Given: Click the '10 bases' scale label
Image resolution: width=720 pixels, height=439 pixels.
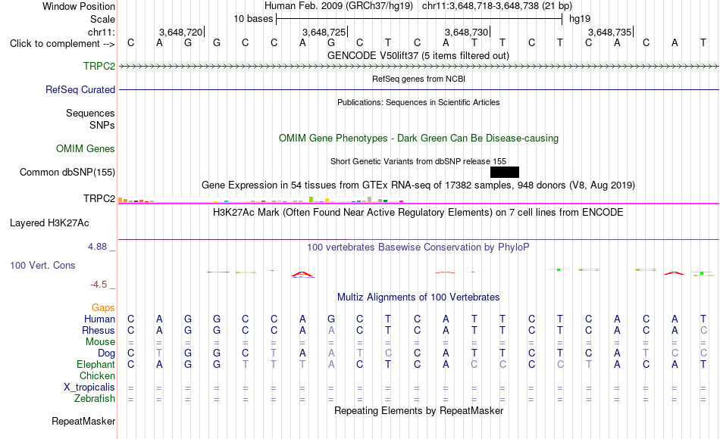Looking at the screenshot, I should [x=253, y=19].
